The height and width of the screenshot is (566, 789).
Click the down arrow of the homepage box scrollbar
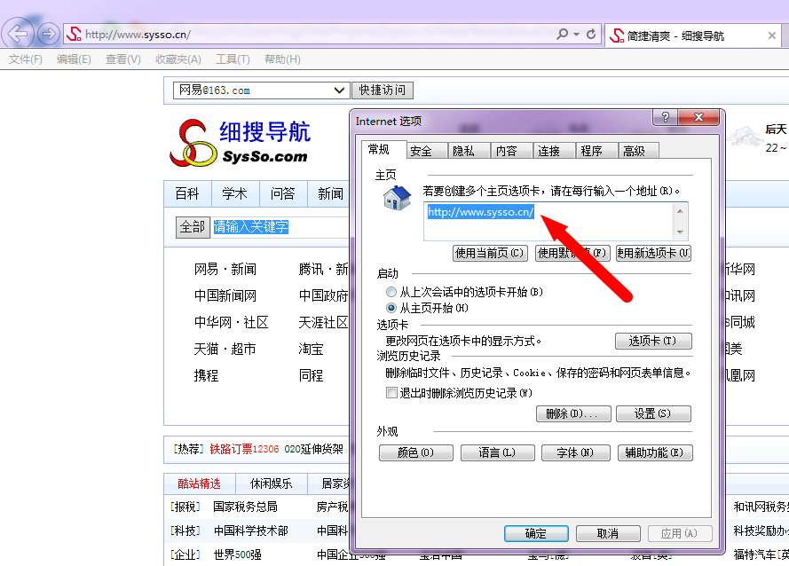[680, 232]
